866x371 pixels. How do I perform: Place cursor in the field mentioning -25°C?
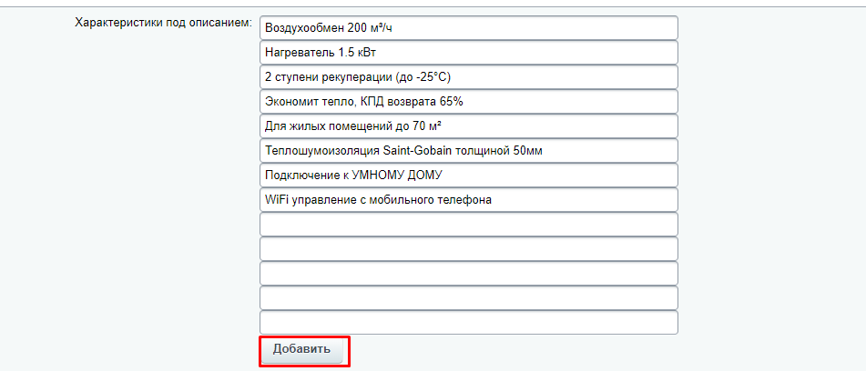pyautogui.click(x=468, y=77)
